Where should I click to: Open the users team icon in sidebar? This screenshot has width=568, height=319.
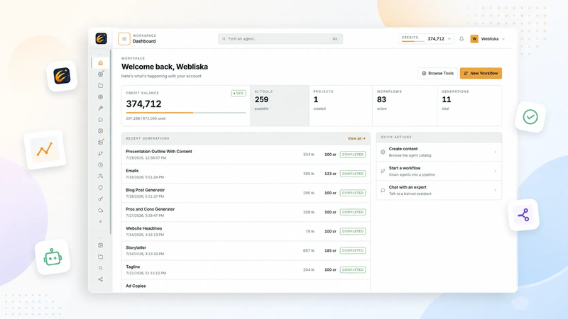(x=100, y=176)
